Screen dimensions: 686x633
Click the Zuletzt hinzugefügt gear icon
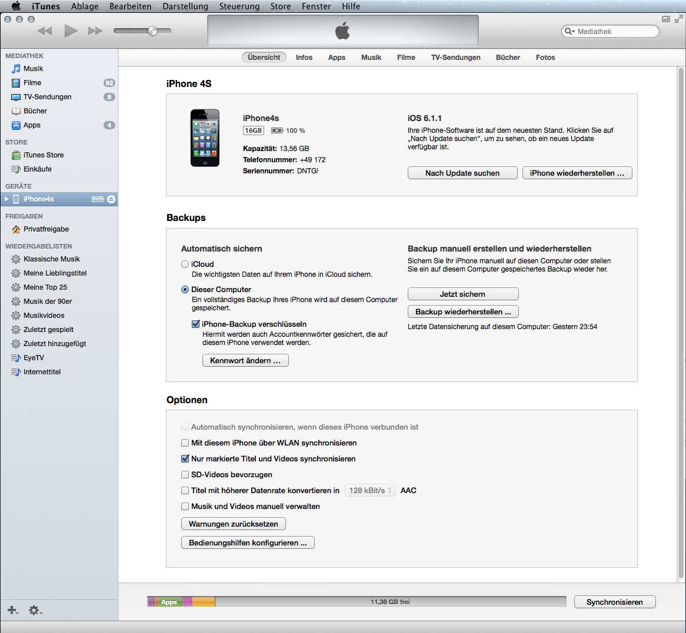16,344
